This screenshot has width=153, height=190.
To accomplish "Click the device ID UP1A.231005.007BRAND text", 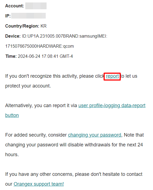I will [x=50, y=36].
